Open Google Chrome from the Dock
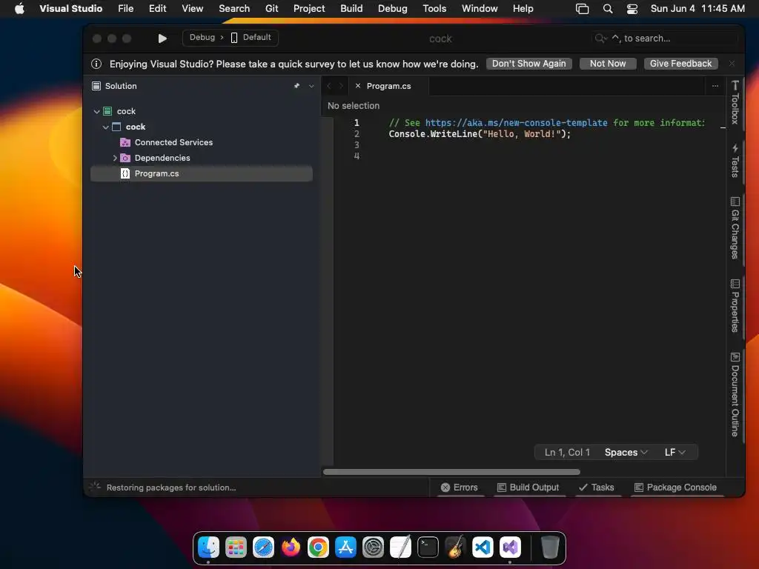 pyautogui.click(x=318, y=548)
